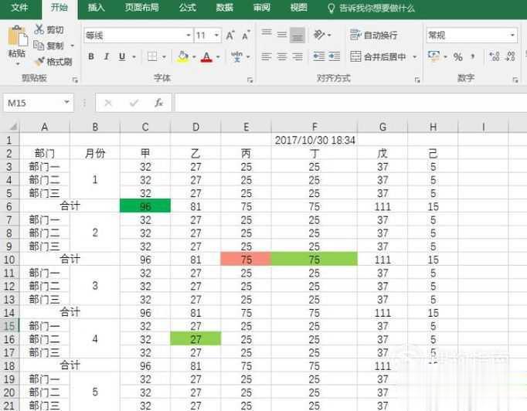Apply comma style
This screenshot has height=411, width=527.
coord(473,56)
